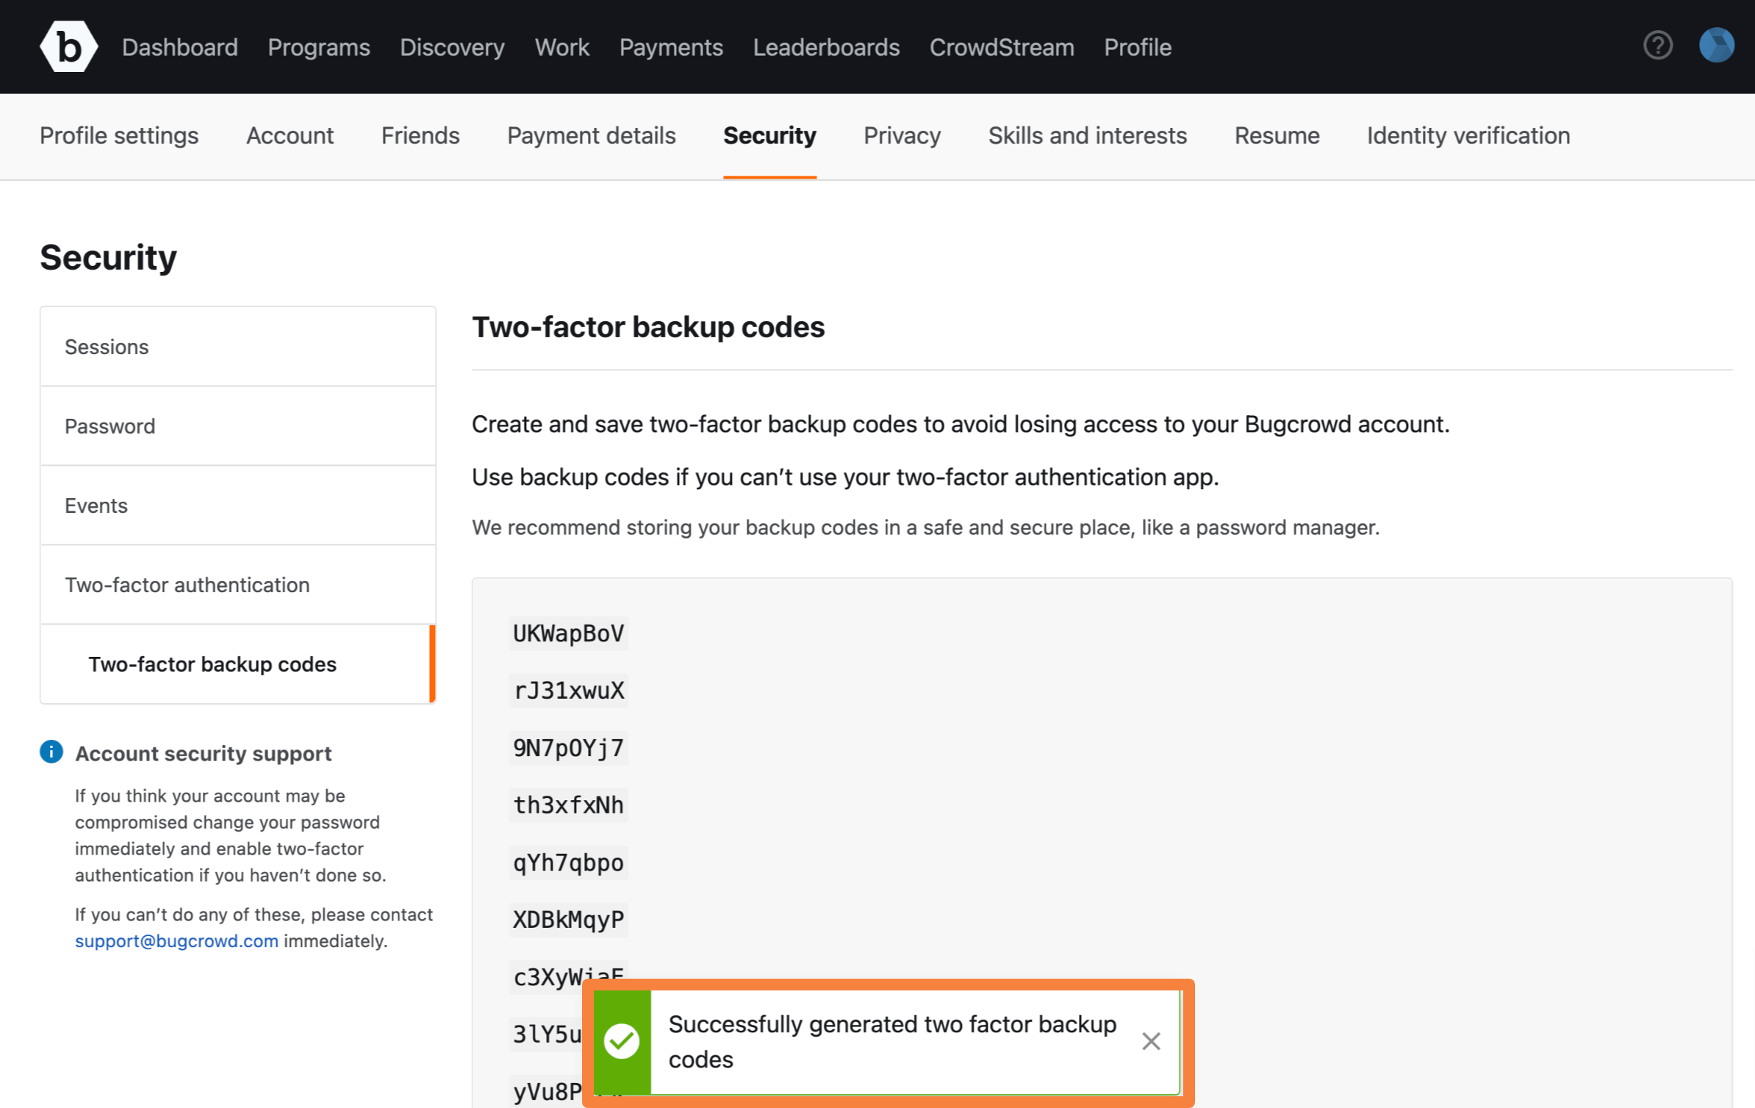Switch to the Account tab
The image size is (1755, 1108).
(290, 136)
